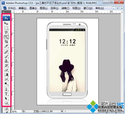Image resolution: width=125 pixels, height=114 pixels.
Task: Click the Ps document icon in menu bar
Action: [5, 8]
